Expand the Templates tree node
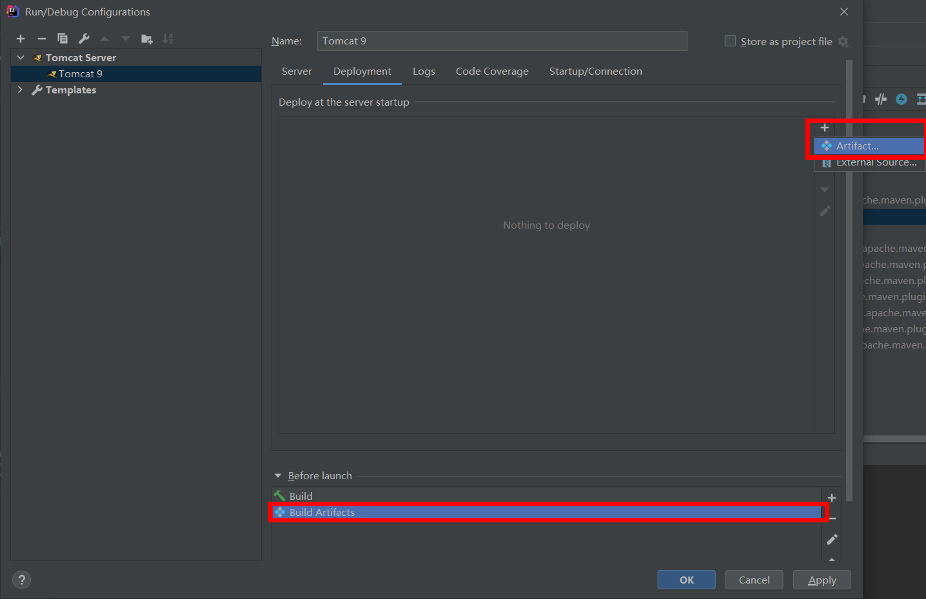 [x=21, y=90]
